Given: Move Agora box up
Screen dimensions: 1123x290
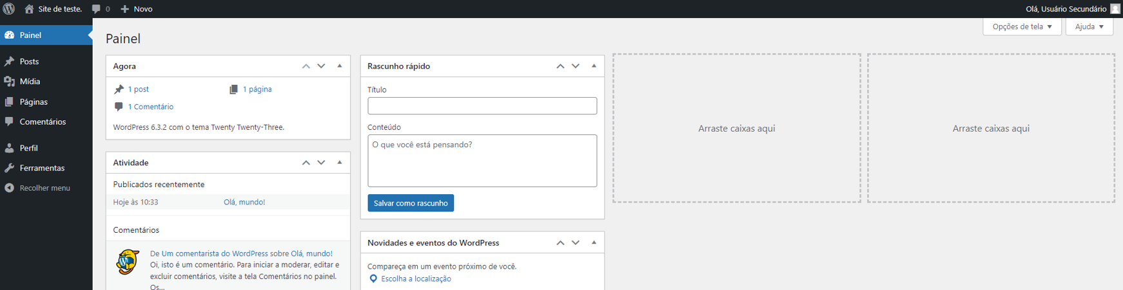Looking at the screenshot, I should (x=306, y=66).
